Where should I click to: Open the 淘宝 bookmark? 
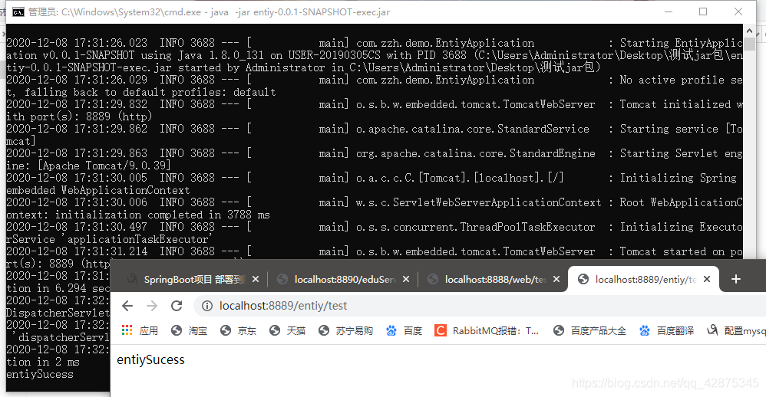tap(189, 330)
